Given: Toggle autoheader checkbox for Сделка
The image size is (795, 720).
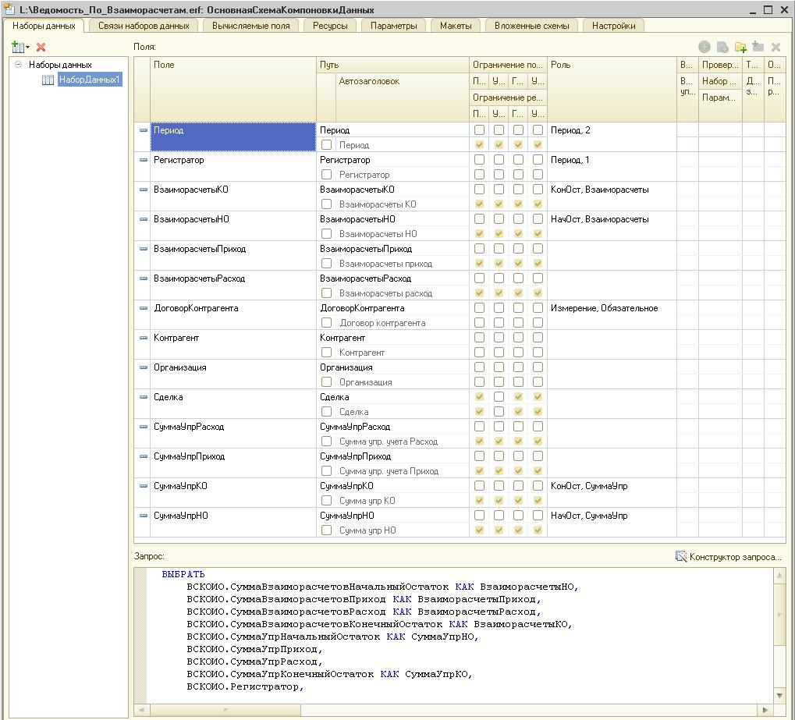Looking at the screenshot, I should (327, 412).
